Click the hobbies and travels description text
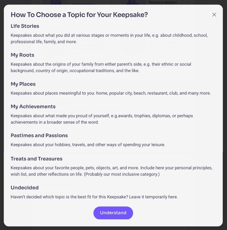Viewport: 227px width, 230px height. click(x=88, y=145)
